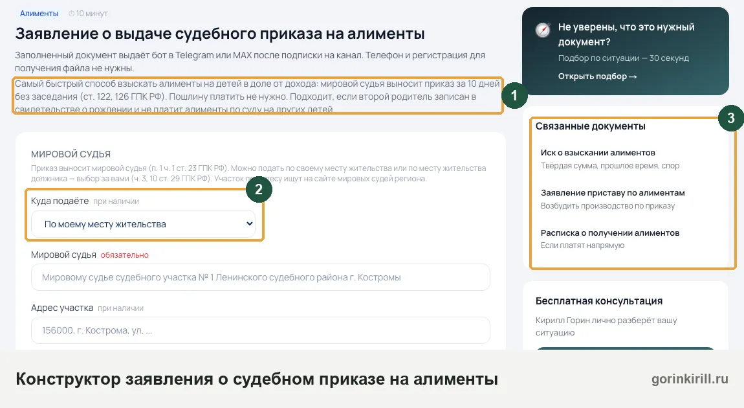The image size is (744, 408).
Task: Open the Открыть подбор link
Action: coord(597,76)
